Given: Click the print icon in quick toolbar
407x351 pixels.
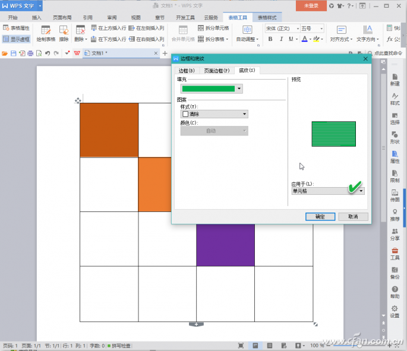Looking at the screenshot, I should click(30, 53).
